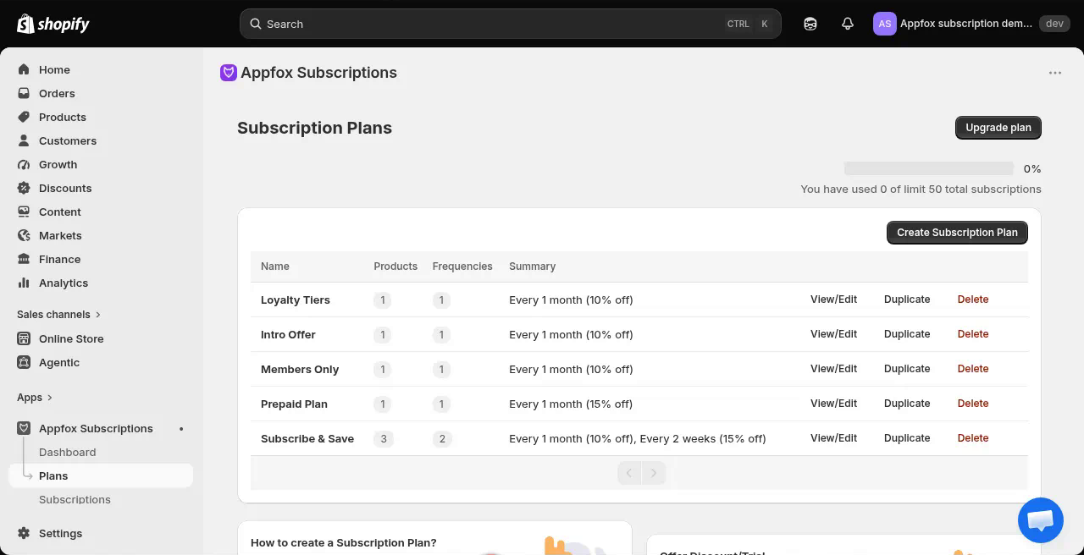Click the Customers person icon
This screenshot has width=1084, height=555.
(x=24, y=140)
